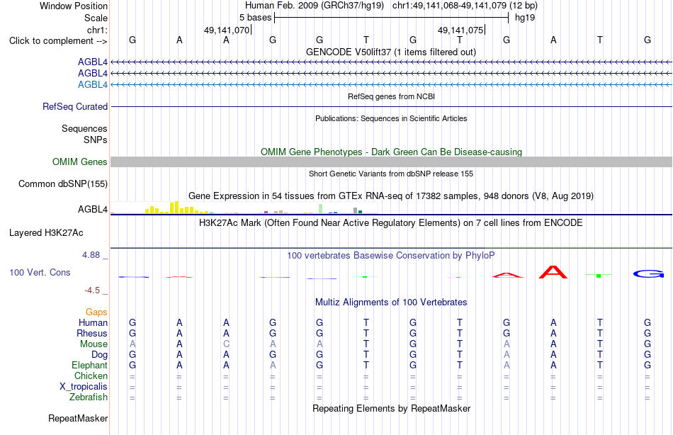Select the Rhesus alignment row label
This screenshot has height=435, width=673.
pos(92,333)
